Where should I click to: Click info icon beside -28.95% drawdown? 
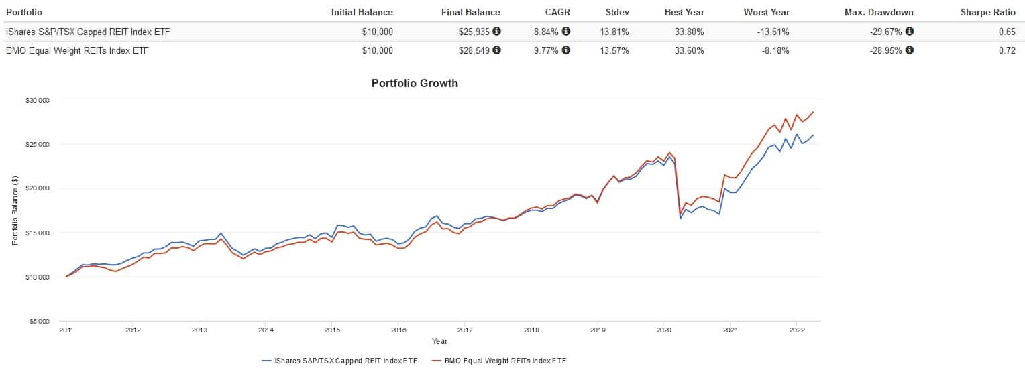(x=910, y=50)
